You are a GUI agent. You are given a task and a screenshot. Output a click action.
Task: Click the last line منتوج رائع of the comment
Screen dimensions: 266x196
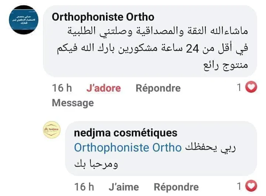click(226, 65)
